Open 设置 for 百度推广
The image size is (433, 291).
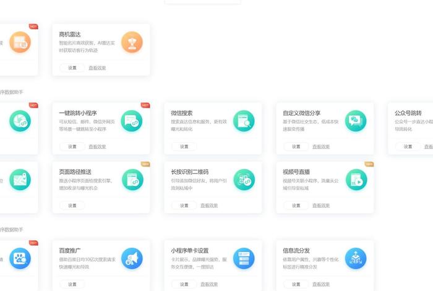(x=72, y=284)
